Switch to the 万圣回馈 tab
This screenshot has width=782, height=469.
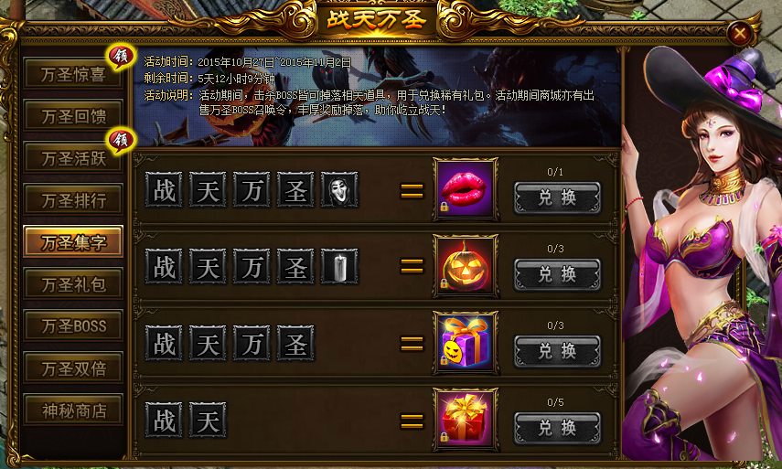73,115
